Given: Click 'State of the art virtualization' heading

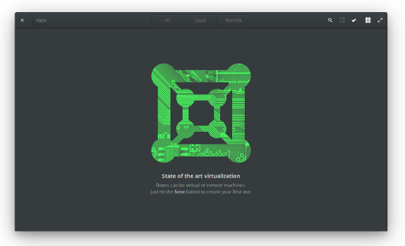Looking at the screenshot, I should coord(201,176).
